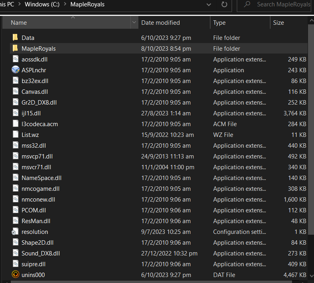This screenshot has height=283, width=314.
Task: Click the PCOM.dll file icon
Action: pos(16,210)
